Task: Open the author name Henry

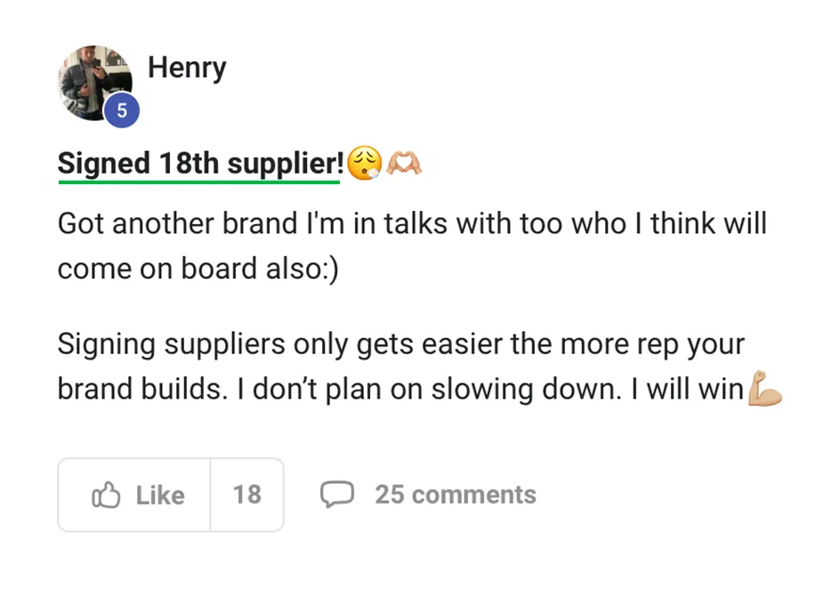Action: click(187, 68)
